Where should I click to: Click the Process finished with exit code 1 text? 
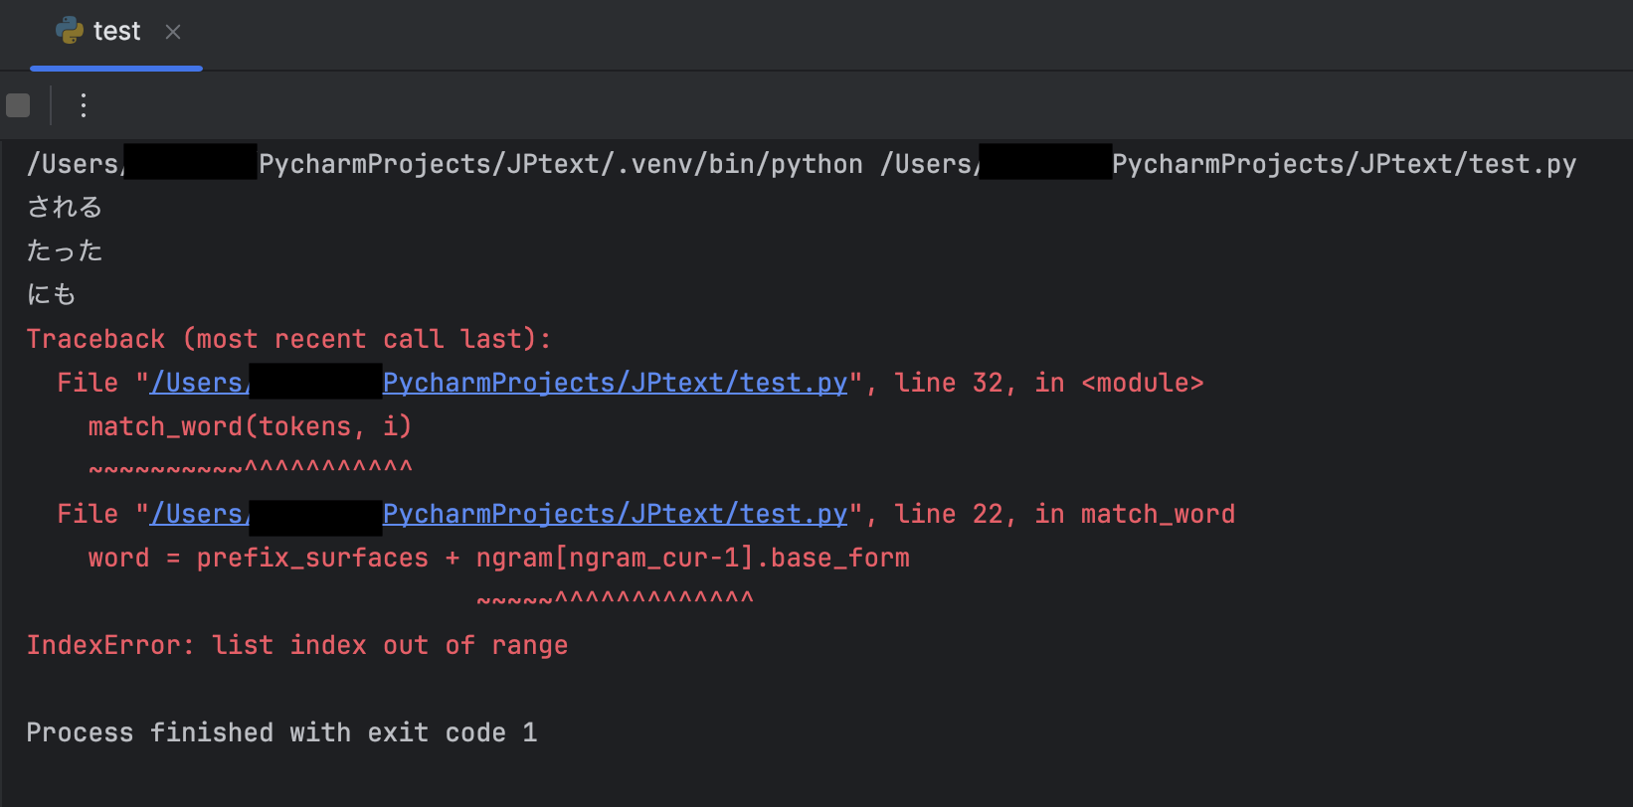coord(281,732)
